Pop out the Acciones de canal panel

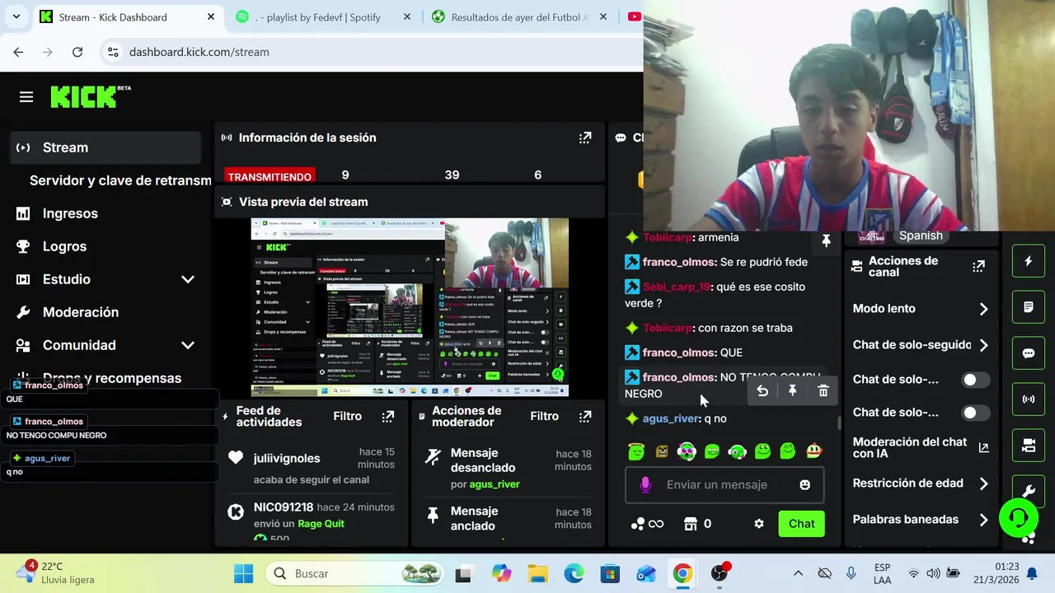pos(978,266)
